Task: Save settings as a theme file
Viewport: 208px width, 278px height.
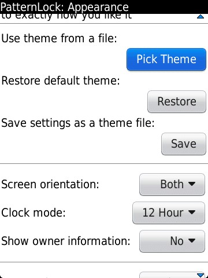Action: [x=184, y=144]
